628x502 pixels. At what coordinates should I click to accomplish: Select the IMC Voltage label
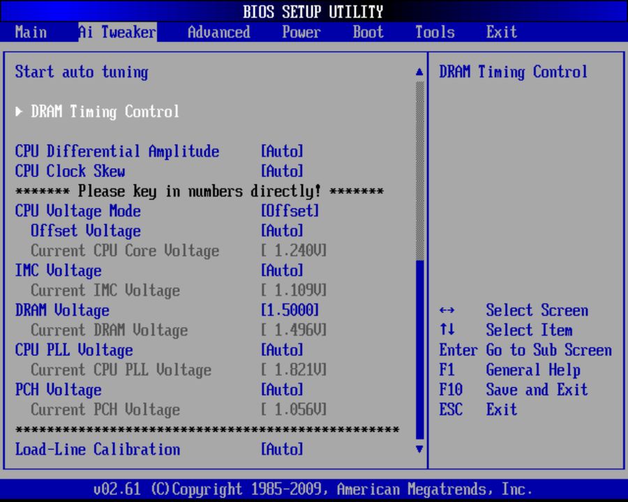click(x=58, y=271)
